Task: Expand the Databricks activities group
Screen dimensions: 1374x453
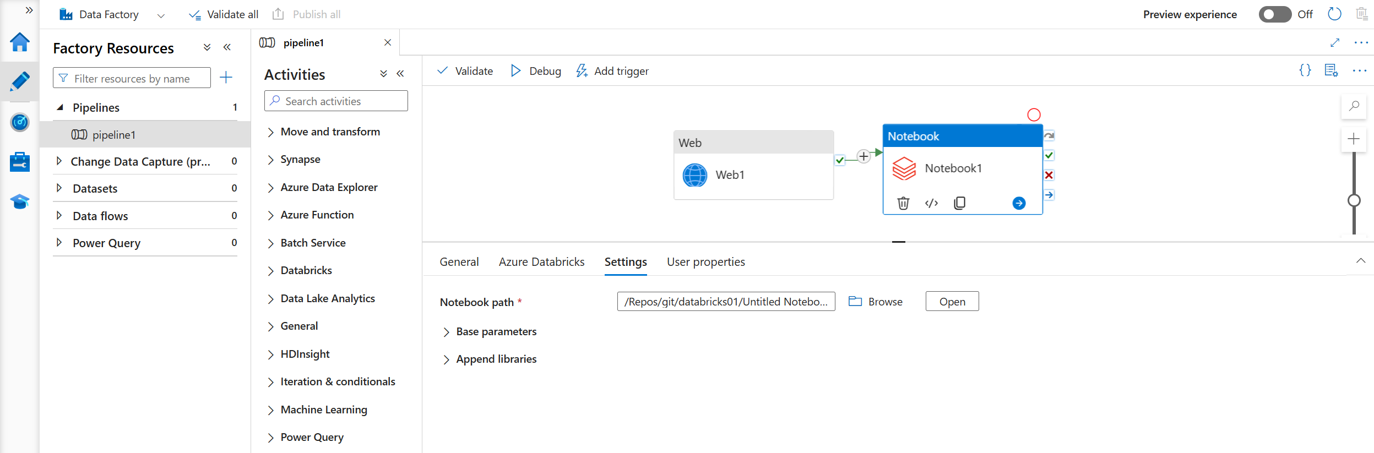Action: pos(271,271)
